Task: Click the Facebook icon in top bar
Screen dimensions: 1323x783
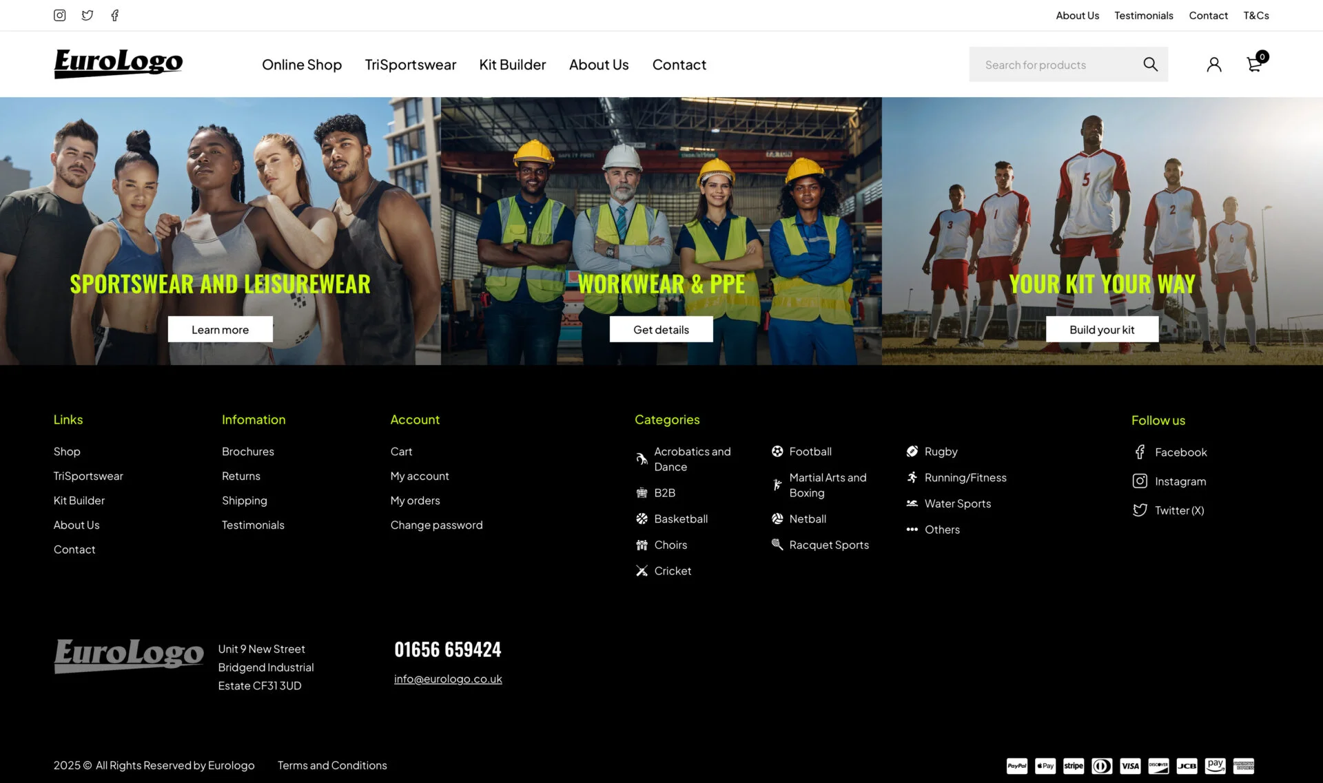Action: (x=115, y=15)
